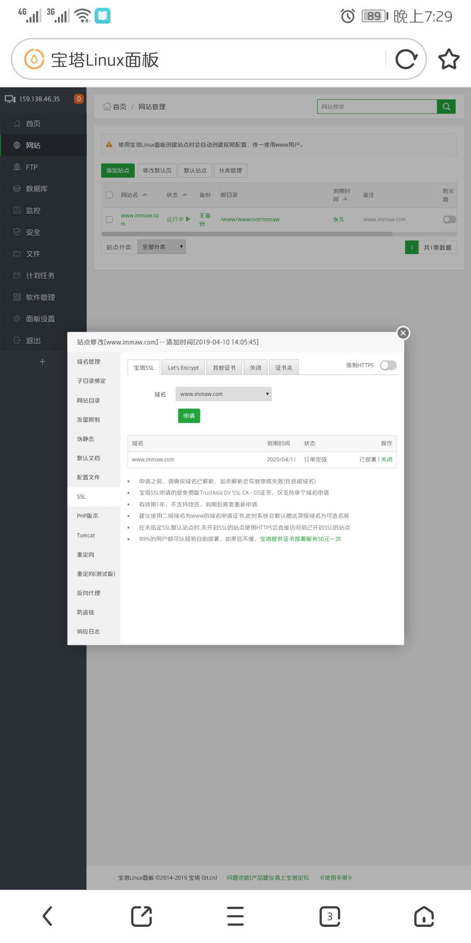Open the browser hamburger menu
Screen dimensions: 471x943
tap(235, 916)
